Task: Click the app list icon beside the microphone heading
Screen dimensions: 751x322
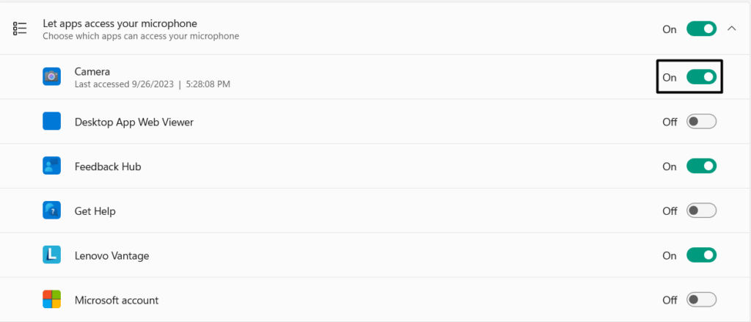Action: pos(21,29)
